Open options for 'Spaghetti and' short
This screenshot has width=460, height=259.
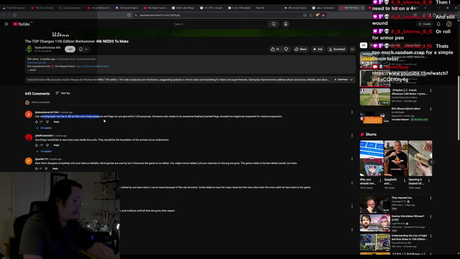[x=405, y=181]
